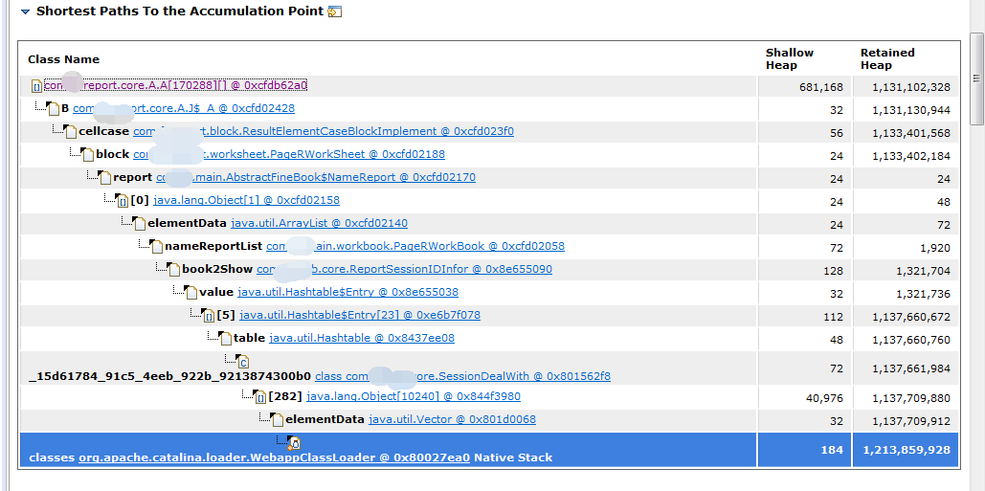This screenshot has height=491, width=985.
Task: Select the retained heap value 1,321,704
Action: click(924, 271)
